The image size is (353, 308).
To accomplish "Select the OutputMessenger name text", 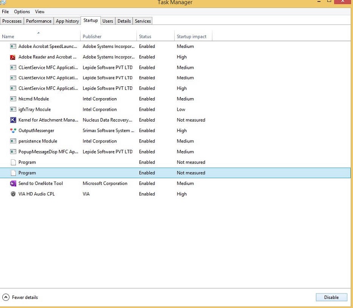I will (36, 131).
